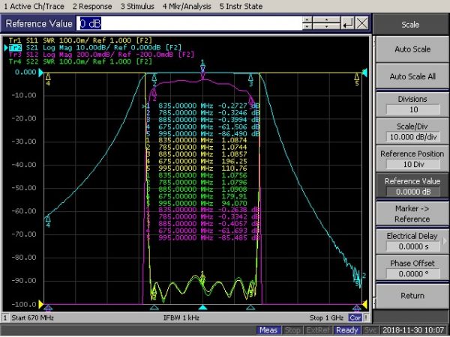Select trace Tr3 S12 Log Mag label
Image resolution: width=450 pixels, height=337 pixels.
pos(101,55)
